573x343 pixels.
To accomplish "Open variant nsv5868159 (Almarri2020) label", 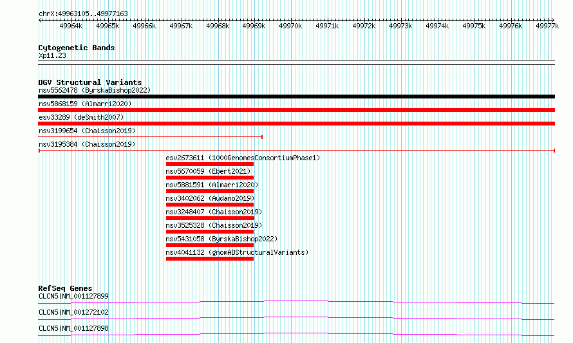I will point(85,104).
